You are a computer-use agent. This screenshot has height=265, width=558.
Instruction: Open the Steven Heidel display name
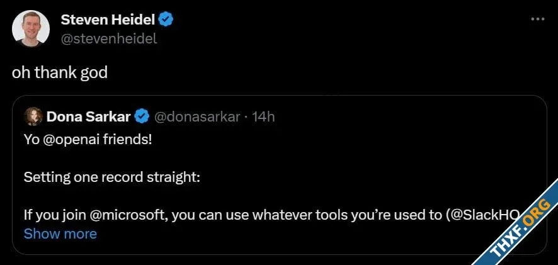point(108,20)
